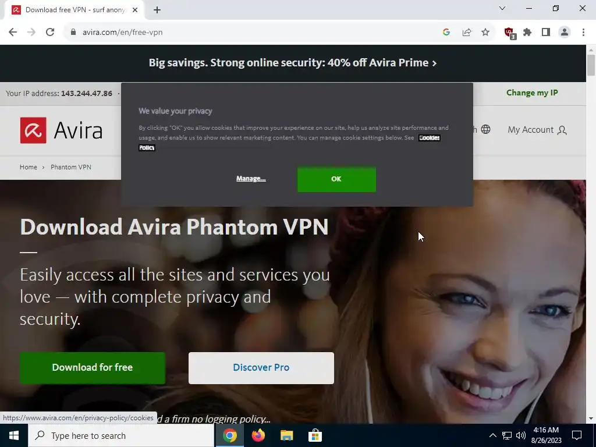This screenshot has width=596, height=447.
Task: Click the network tray icon
Action: (x=507, y=435)
